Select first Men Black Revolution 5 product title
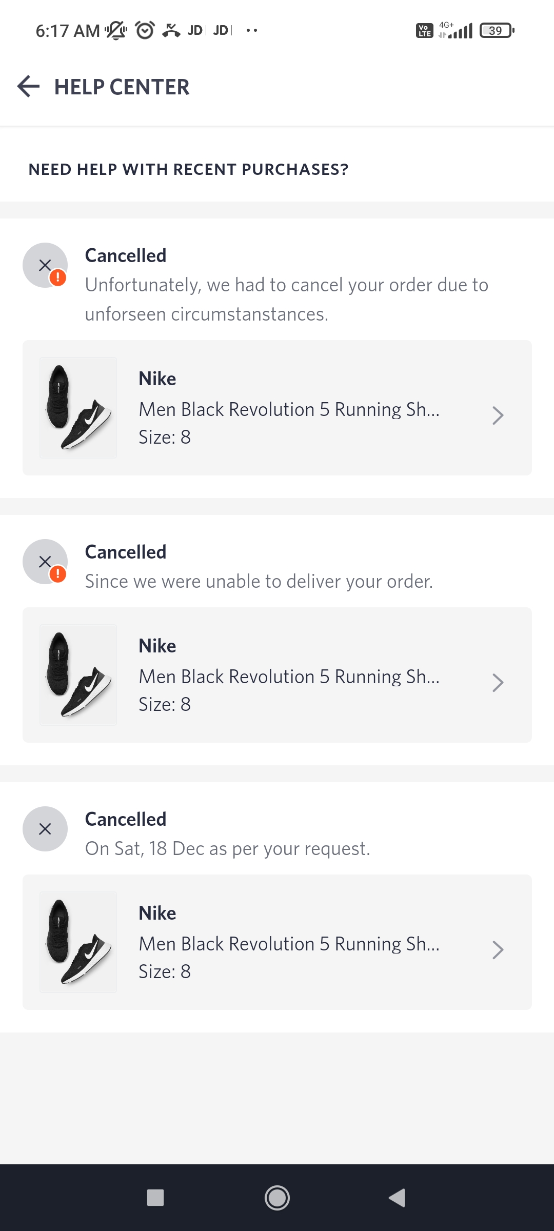The image size is (554, 1231). pyautogui.click(x=289, y=409)
